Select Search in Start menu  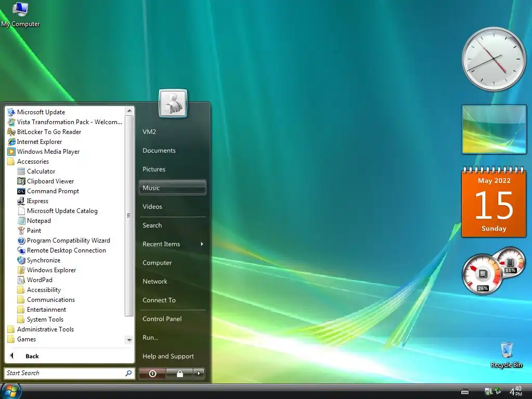tap(172, 225)
